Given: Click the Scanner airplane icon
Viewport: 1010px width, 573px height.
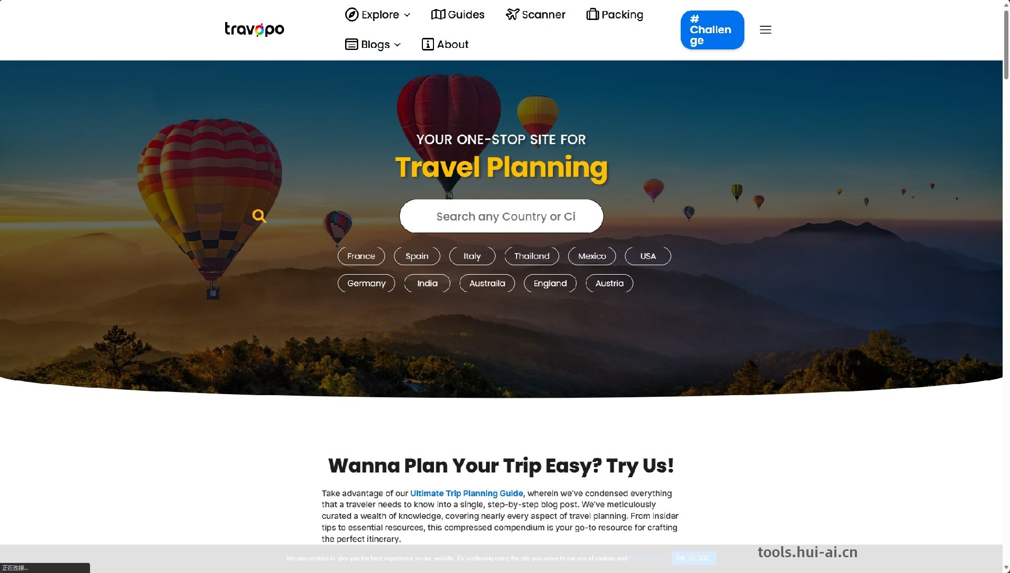Looking at the screenshot, I should pos(512,15).
